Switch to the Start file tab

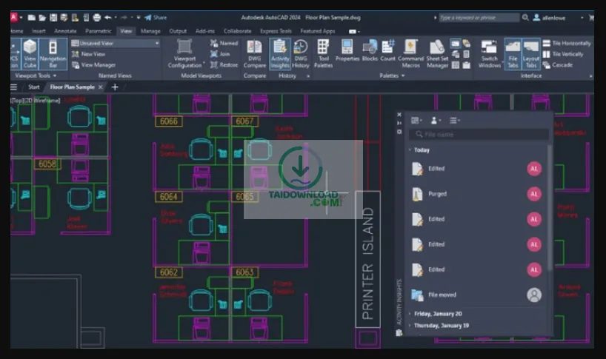coord(33,87)
